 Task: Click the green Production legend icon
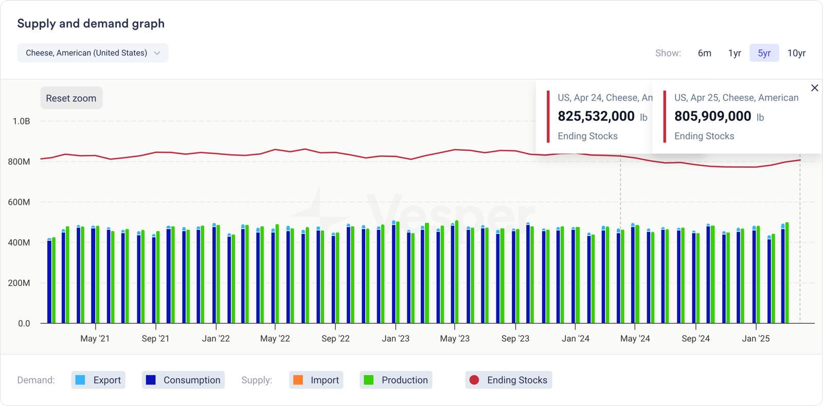pyautogui.click(x=369, y=380)
